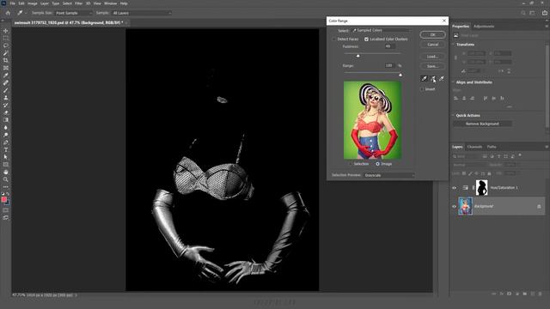Toggle Quick Mask mode icon

pyautogui.click(x=6, y=210)
